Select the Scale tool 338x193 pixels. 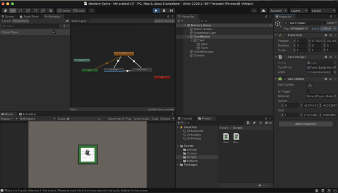click(28, 11)
